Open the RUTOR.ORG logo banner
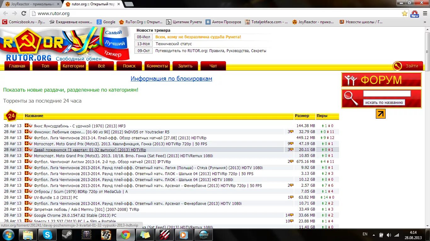Screen dimensions: 430x241 click(65, 44)
